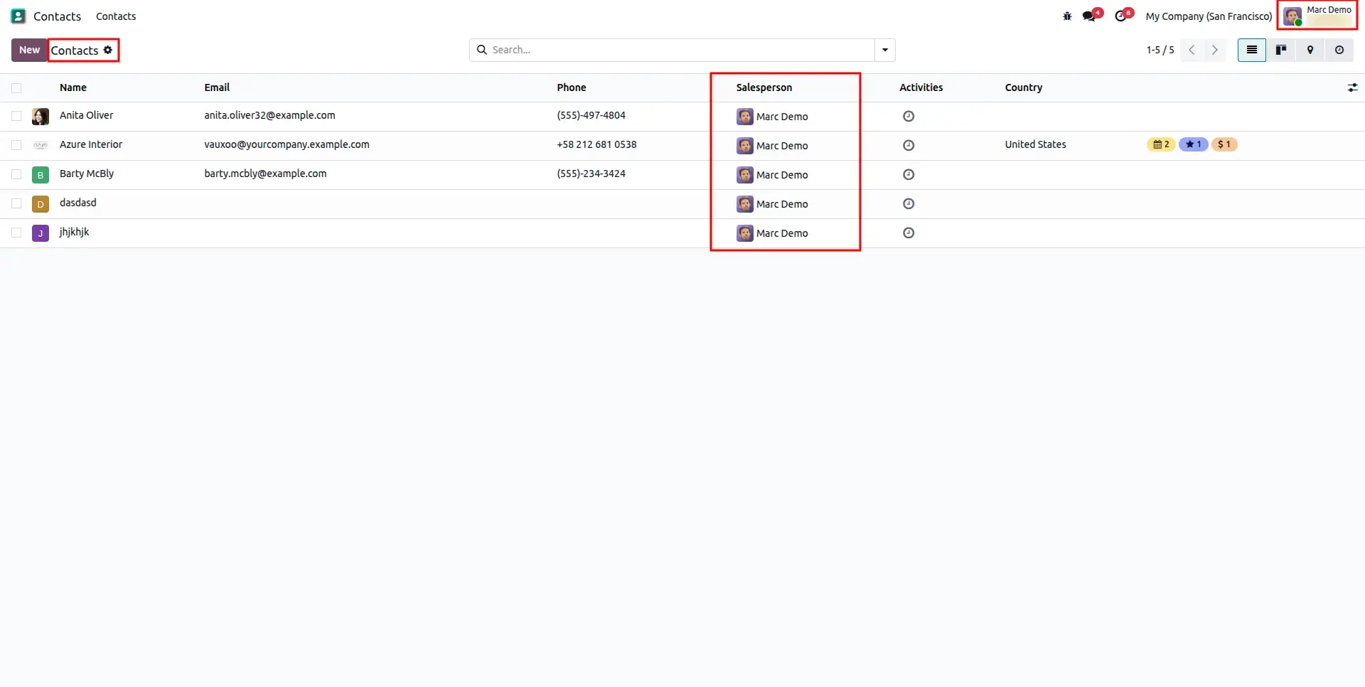Click email anita.oliver32@example.com

click(x=269, y=115)
